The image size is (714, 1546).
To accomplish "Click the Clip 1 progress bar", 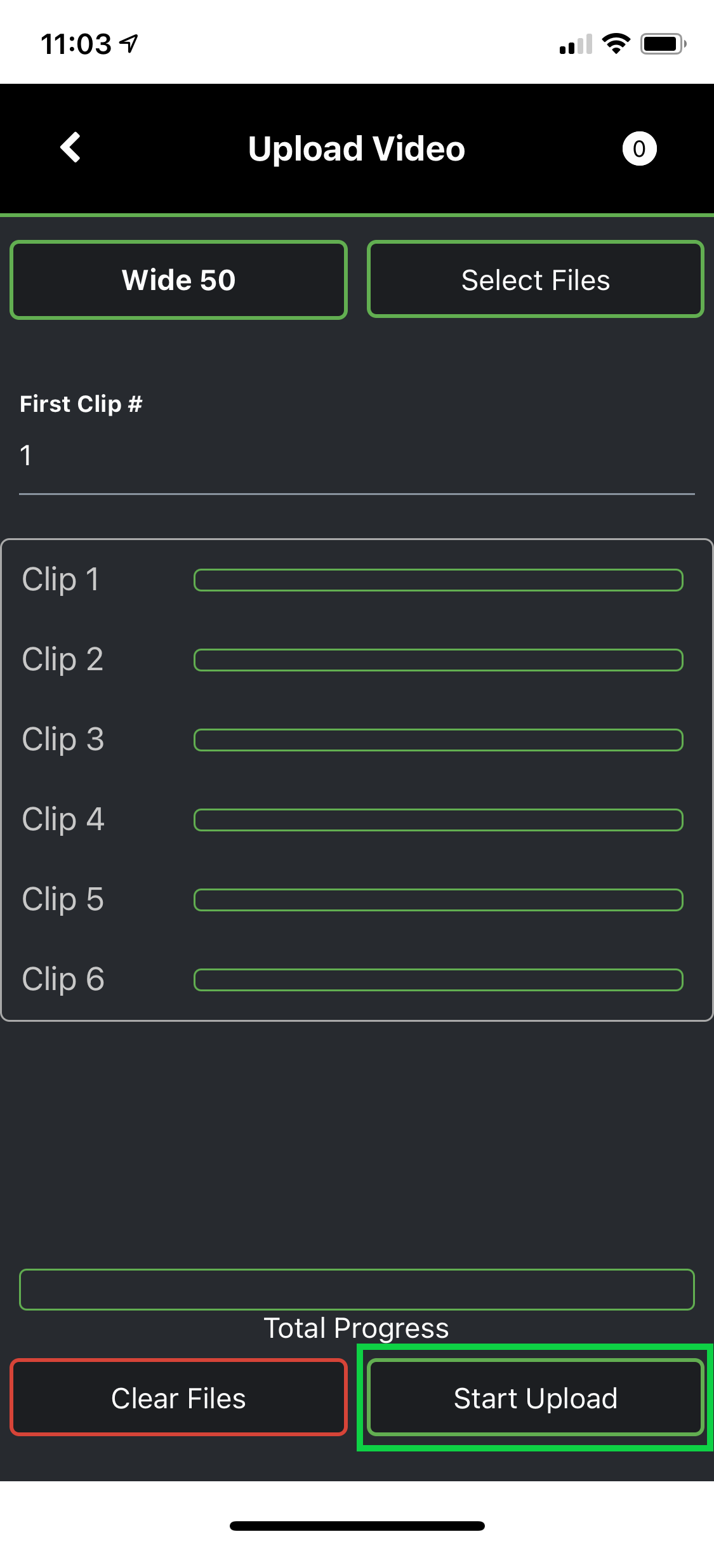I will coord(438,580).
